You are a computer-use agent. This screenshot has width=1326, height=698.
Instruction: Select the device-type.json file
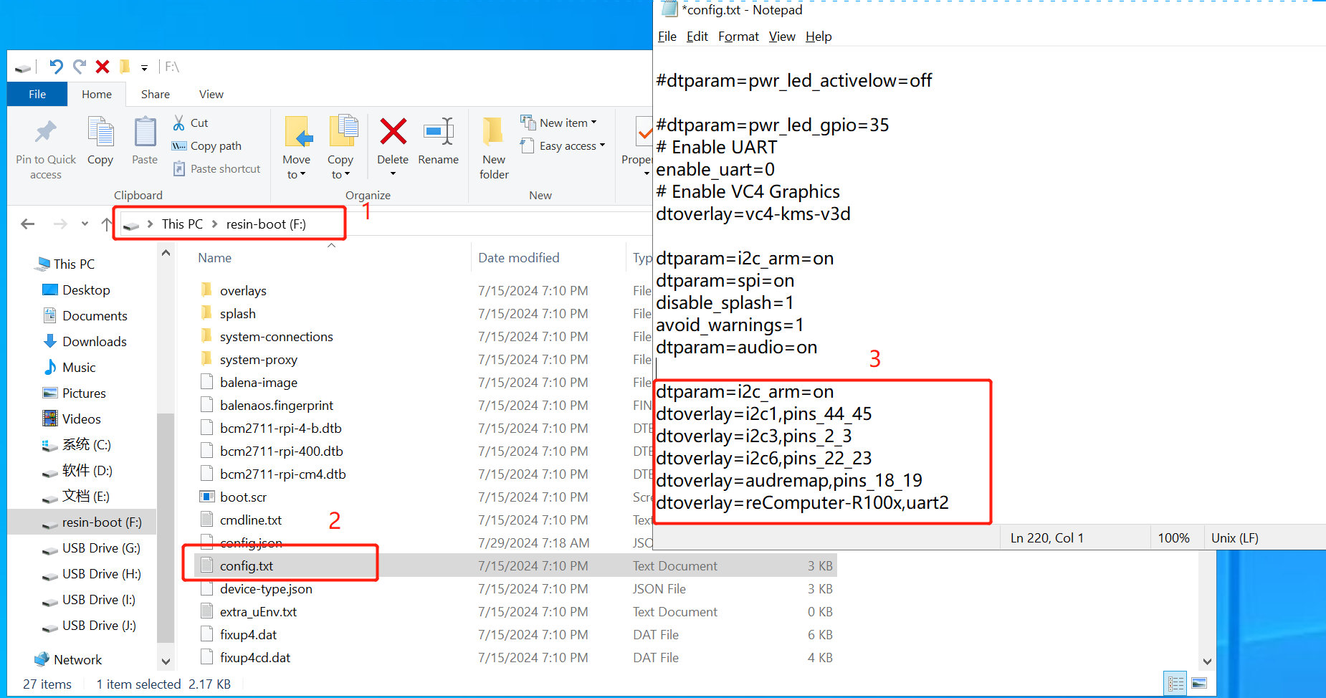point(266,589)
